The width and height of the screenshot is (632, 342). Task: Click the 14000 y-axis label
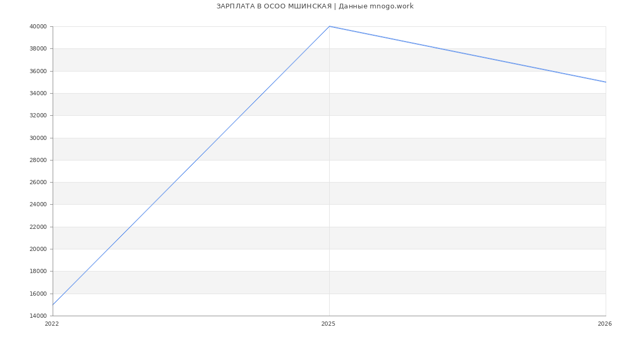(x=38, y=316)
